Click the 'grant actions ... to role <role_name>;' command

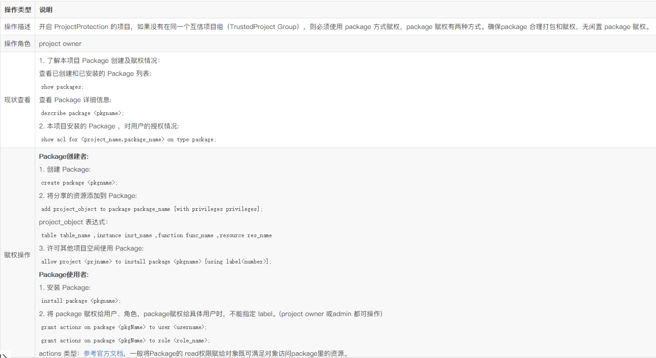click(x=125, y=341)
